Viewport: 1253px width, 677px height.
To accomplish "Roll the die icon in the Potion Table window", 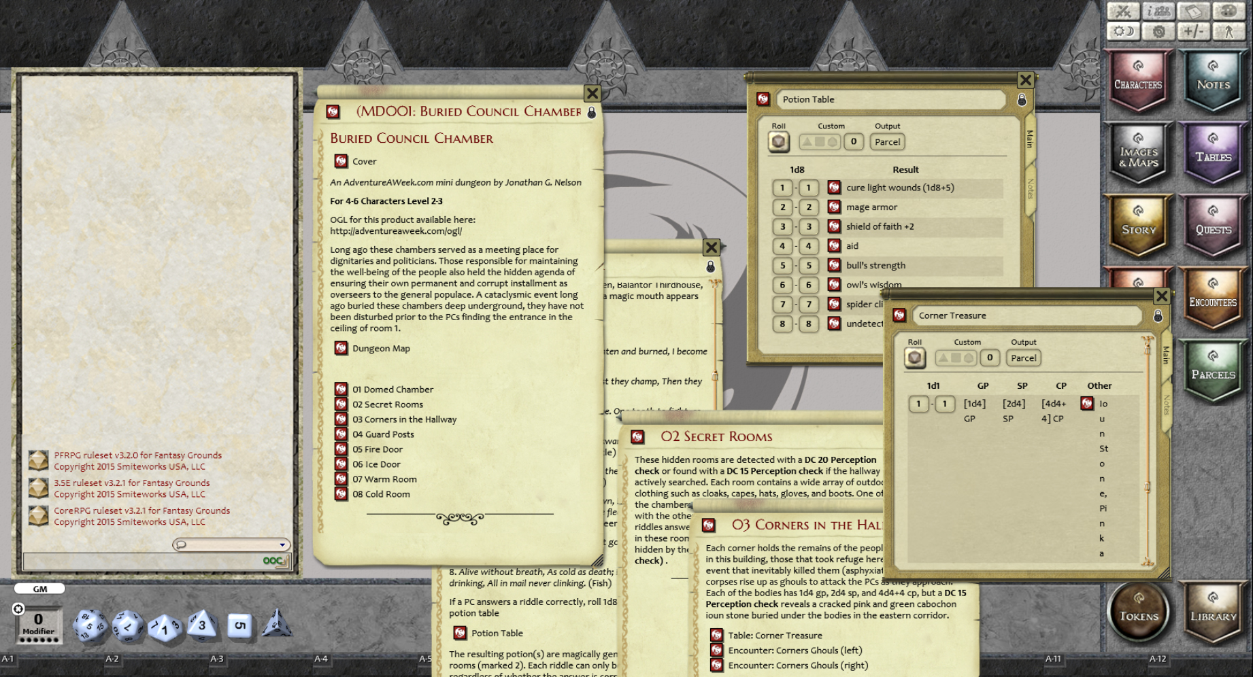I will click(x=778, y=142).
